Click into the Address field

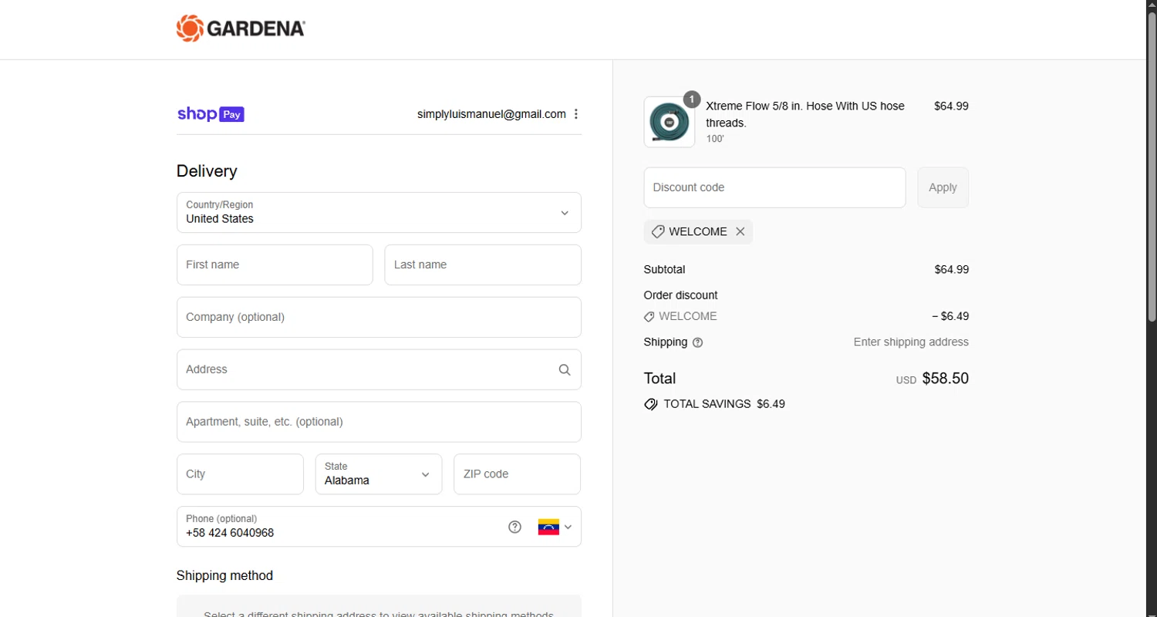click(379, 369)
